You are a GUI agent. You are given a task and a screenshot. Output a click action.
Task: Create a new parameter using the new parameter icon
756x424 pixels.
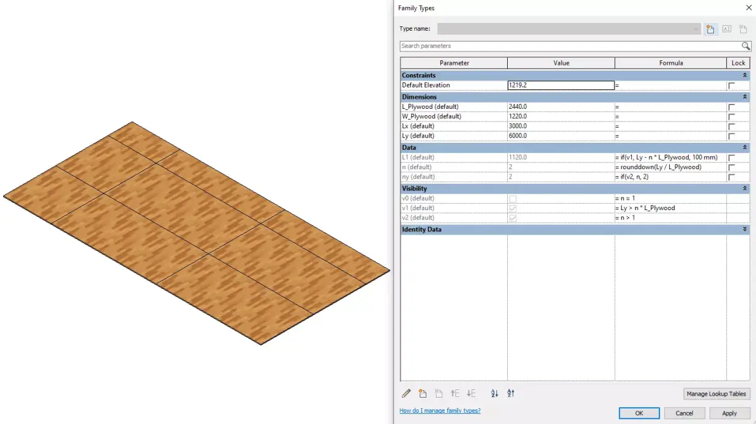point(423,393)
